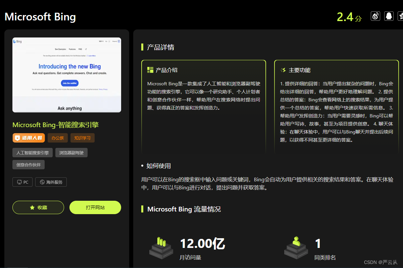Viewport: 403px width, 268px height.
Task: Open the Bing website preview thumbnail
Action: (x=67, y=75)
